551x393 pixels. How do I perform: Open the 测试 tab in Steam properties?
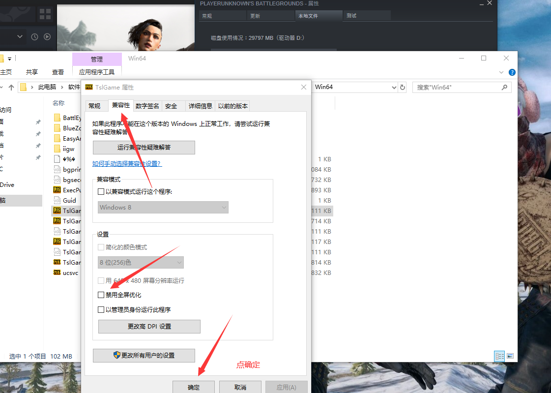tap(367, 16)
